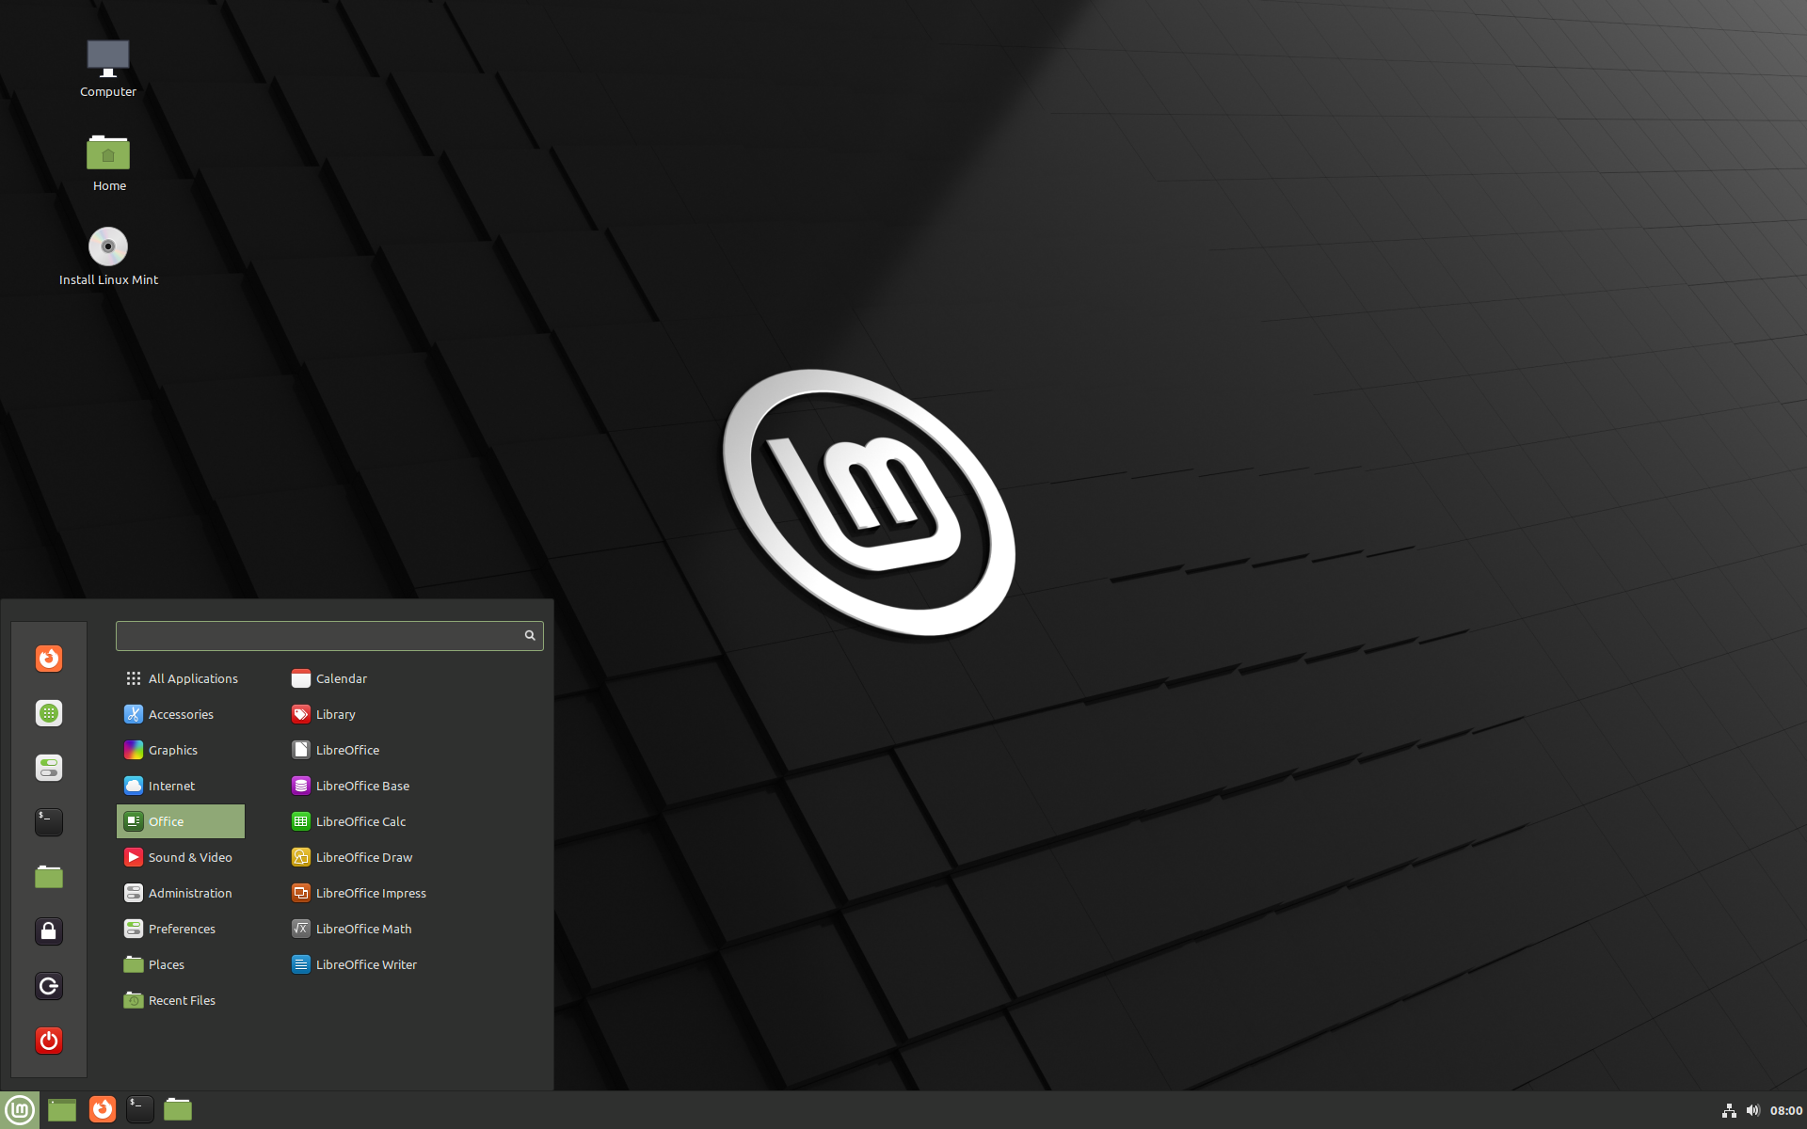Open LibreOffice Impress application
This screenshot has width=1807, height=1129.
[x=371, y=892]
